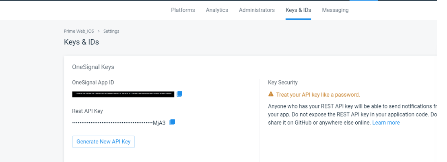Select the Keys & IDs tab
Screen dimensions: 447x162
click(x=298, y=10)
